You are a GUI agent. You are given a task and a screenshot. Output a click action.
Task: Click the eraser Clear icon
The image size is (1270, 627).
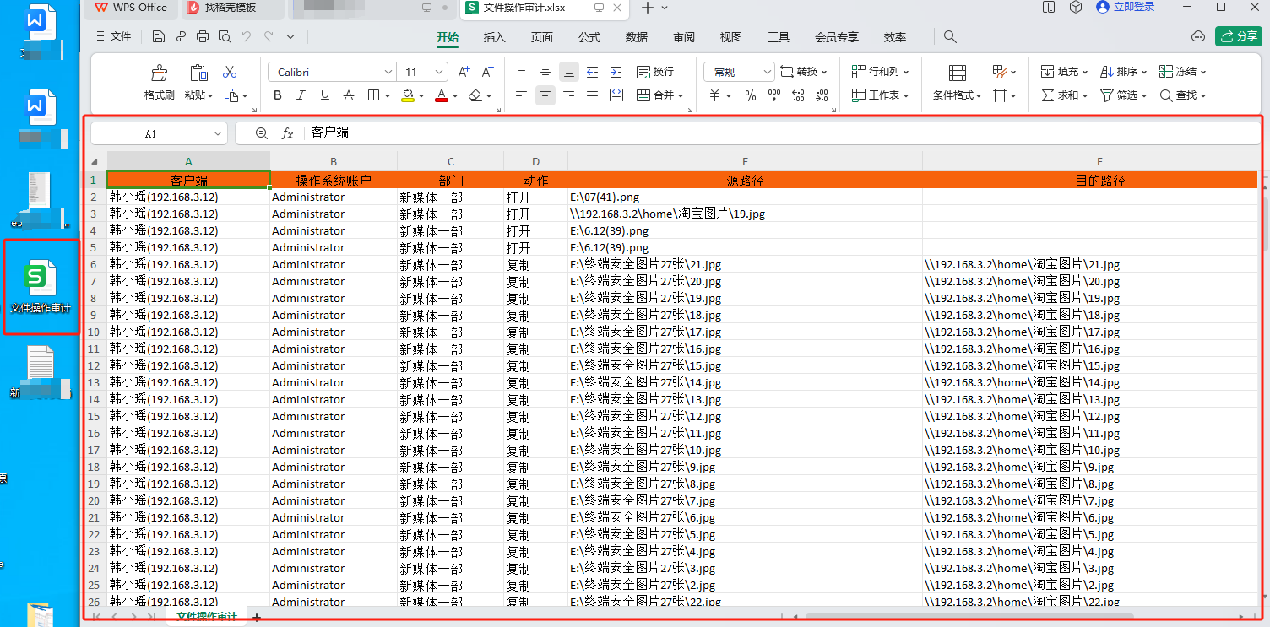(x=475, y=95)
